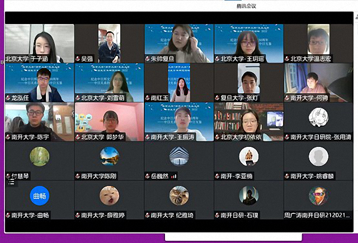
Task: Click 岳巍然's building avatar
Action: 179,156
